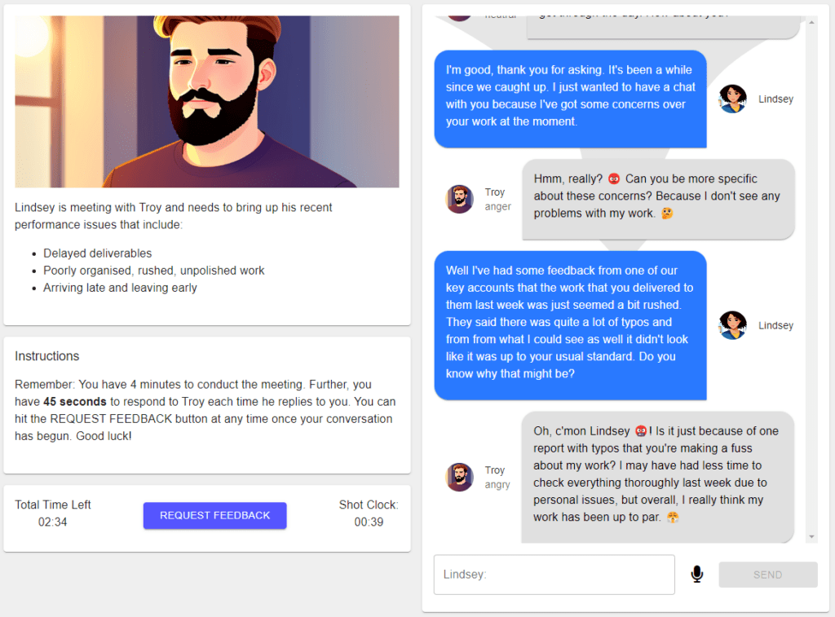Click the scrollbar up arrow in chat
The width and height of the screenshot is (835, 617).
pos(811,23)
